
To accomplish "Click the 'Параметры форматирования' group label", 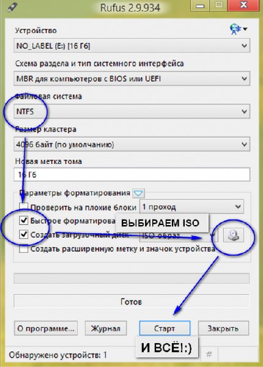I will pos(75,193).
